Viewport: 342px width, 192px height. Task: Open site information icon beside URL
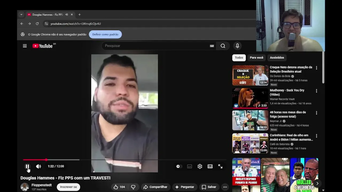[x=46, y=24]
